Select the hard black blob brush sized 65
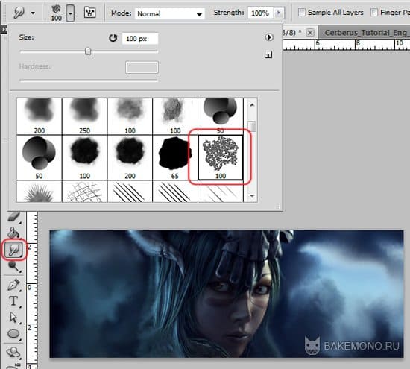 point(175,157)
